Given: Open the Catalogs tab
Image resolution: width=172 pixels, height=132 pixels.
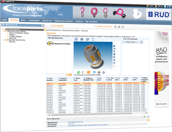Looking at the screenshot, I should pyautogui.click(x=14, y=20).
